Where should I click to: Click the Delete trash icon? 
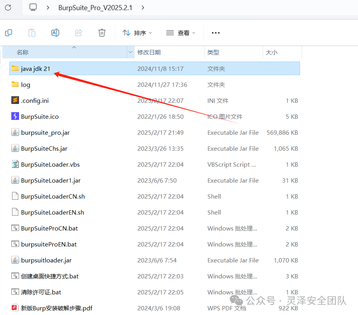pyautogui.click(x=102, y=33)
